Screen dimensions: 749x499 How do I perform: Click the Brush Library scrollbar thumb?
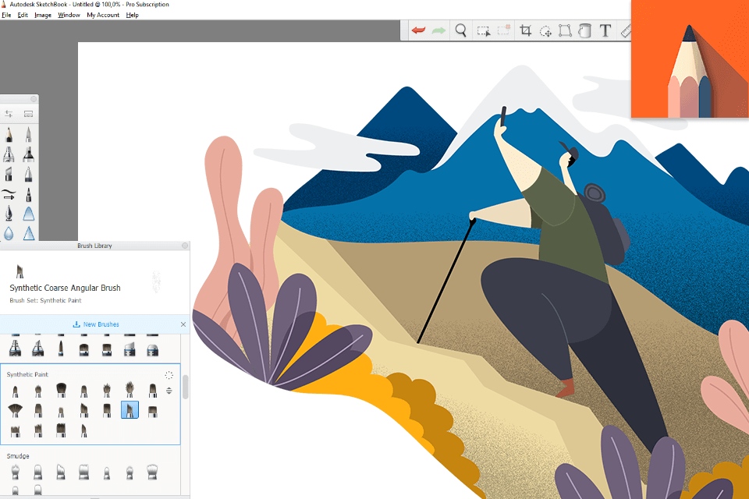click(186, 387)
